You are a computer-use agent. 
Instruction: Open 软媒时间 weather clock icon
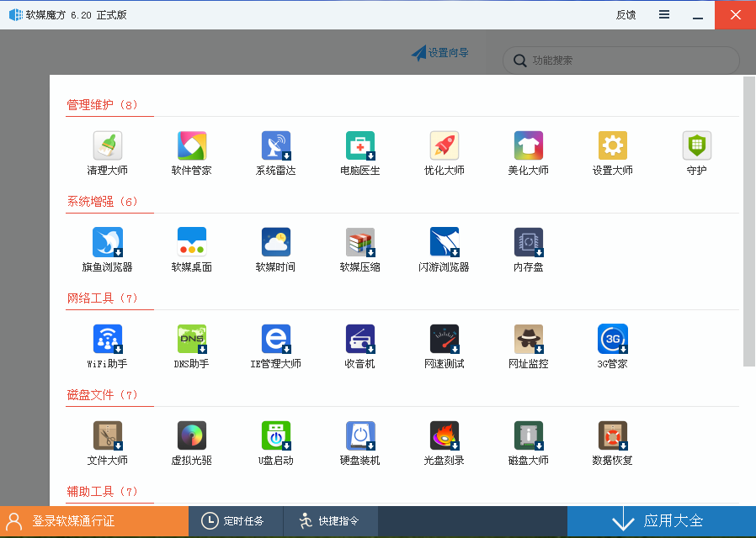(x=276, y=251)
